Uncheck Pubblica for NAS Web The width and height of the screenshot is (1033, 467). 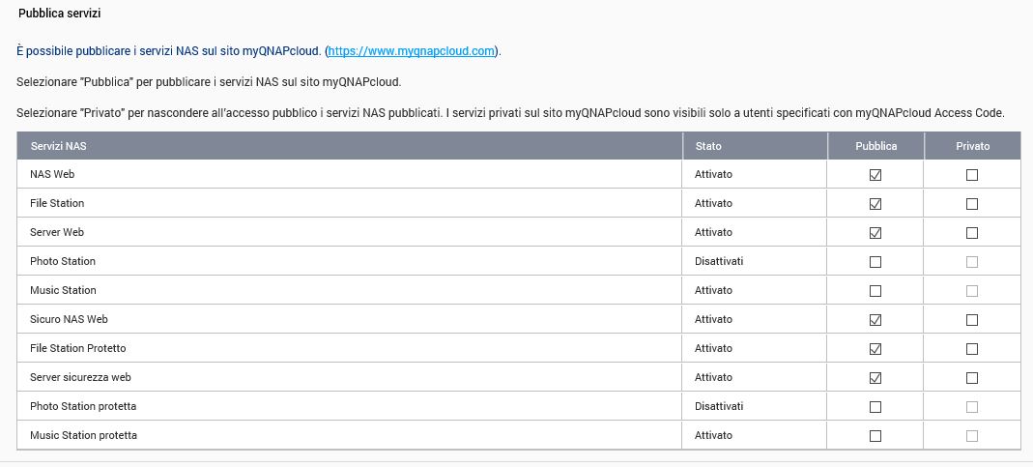[875, 175]
